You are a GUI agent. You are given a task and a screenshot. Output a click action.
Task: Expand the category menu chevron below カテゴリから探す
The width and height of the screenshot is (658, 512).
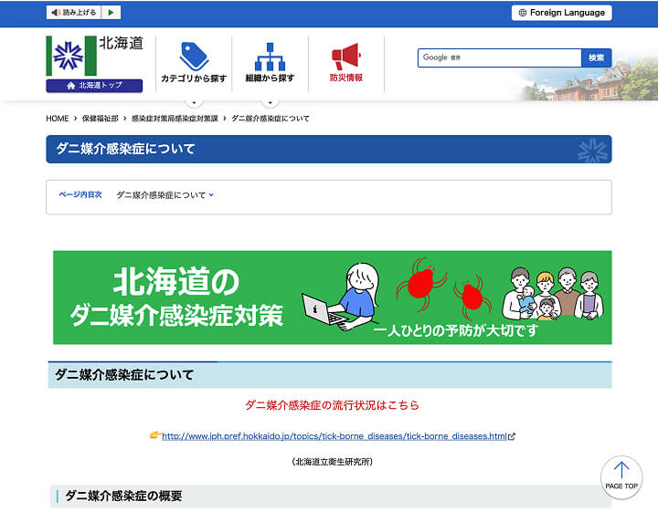[x=194, y=102]
